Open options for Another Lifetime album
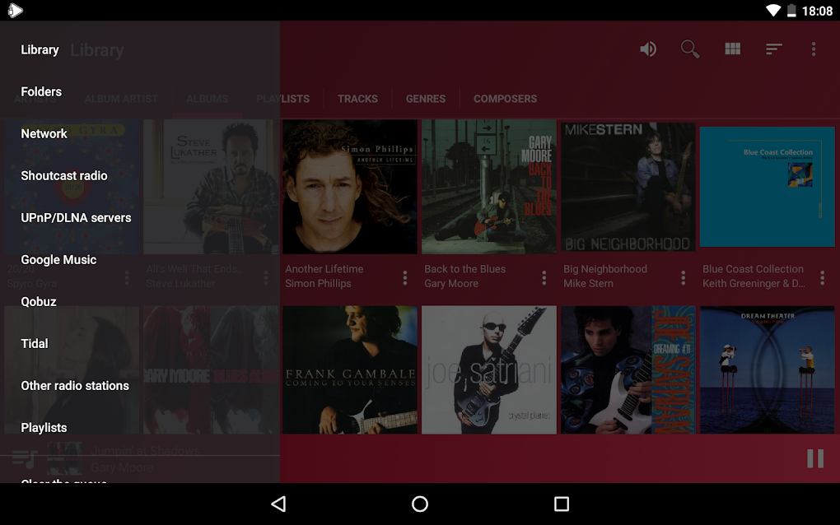 point(404,277)
